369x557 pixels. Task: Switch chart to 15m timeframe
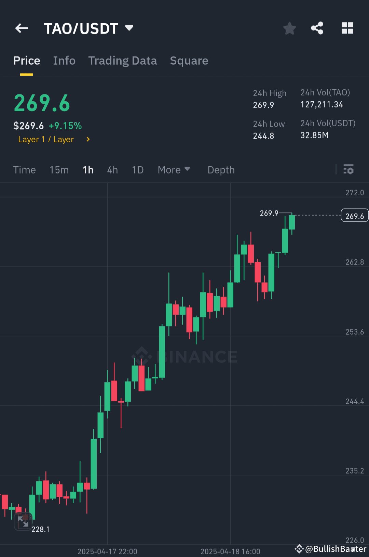coord(59,170)
